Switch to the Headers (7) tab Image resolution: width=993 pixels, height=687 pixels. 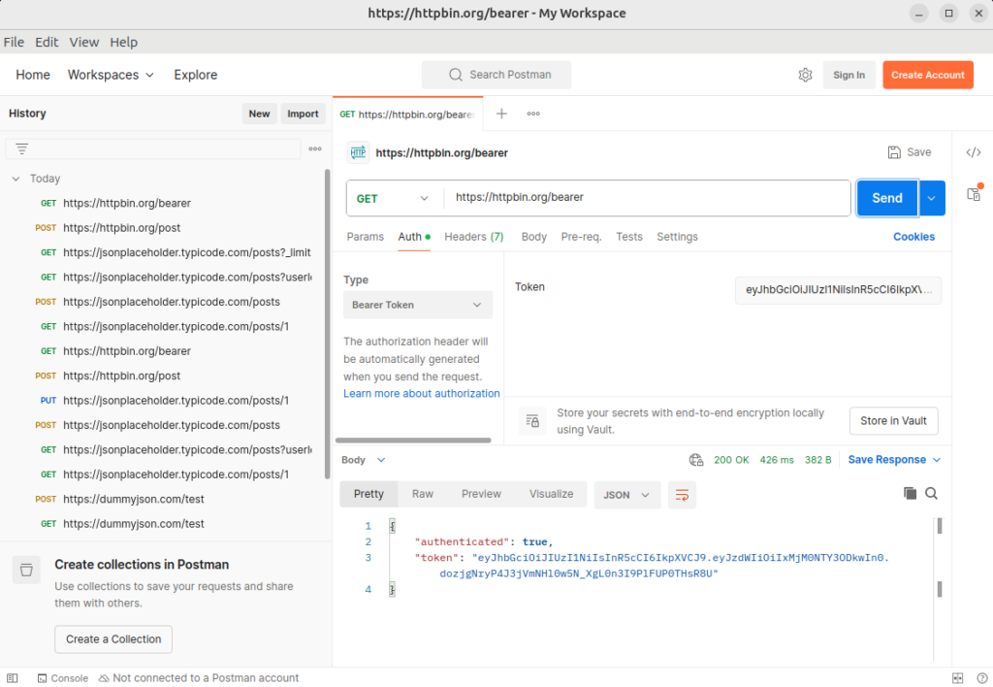473,237
